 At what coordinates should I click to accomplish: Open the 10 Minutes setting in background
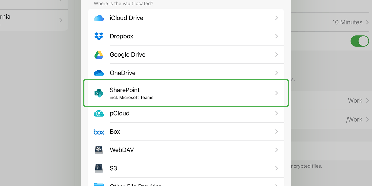[x=332, y=22]
